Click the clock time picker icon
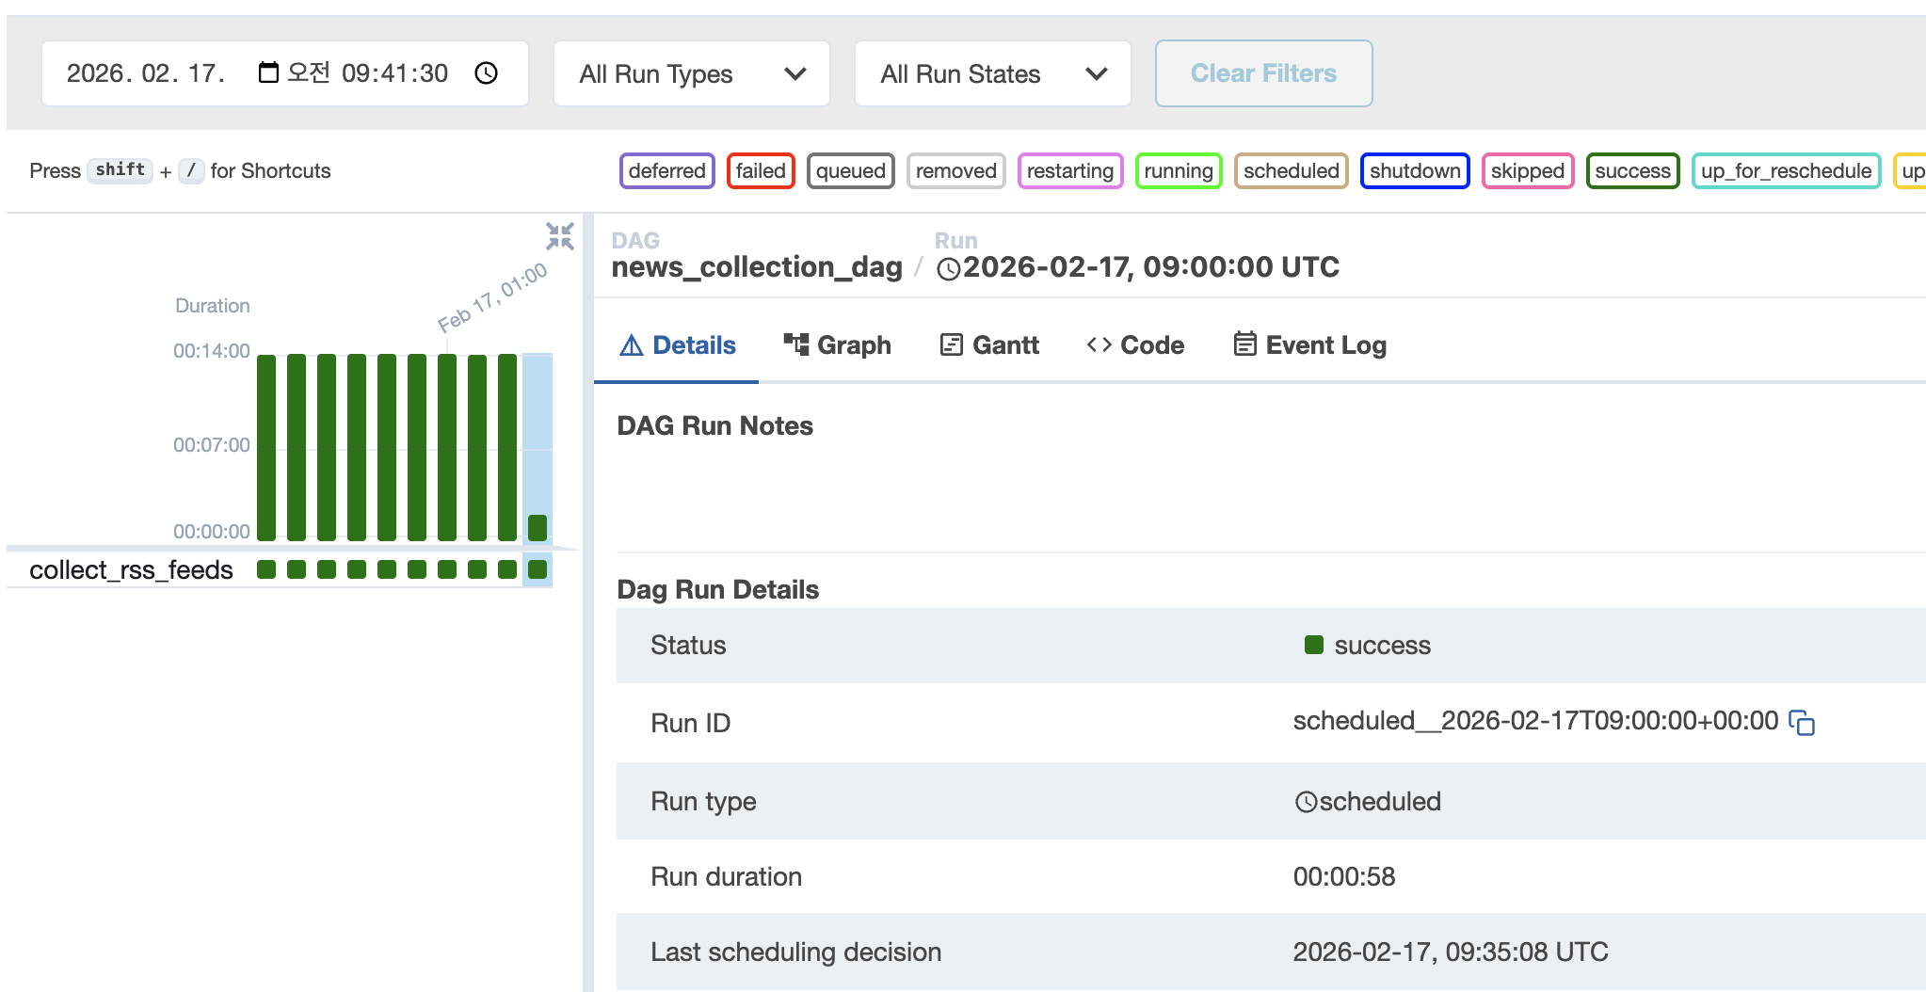The height and width of the screenshot is (992, 1926). pos(486,73)
